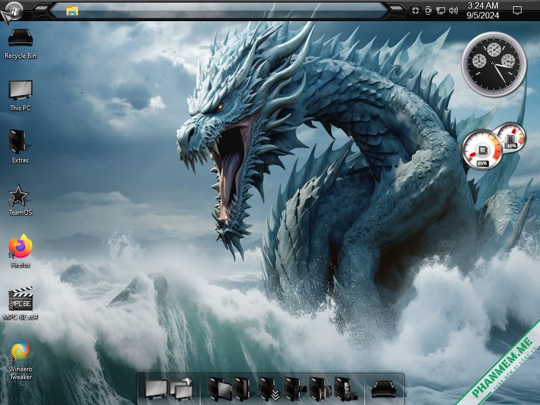Click the four-arrows tray icon
Viewport: 540px width, 405px height.
416,11
